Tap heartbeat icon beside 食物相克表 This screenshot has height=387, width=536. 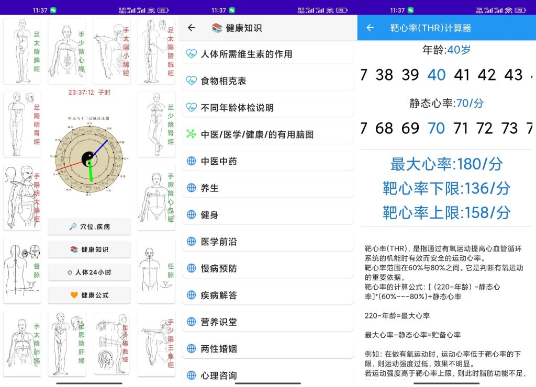tap(192, 81)
